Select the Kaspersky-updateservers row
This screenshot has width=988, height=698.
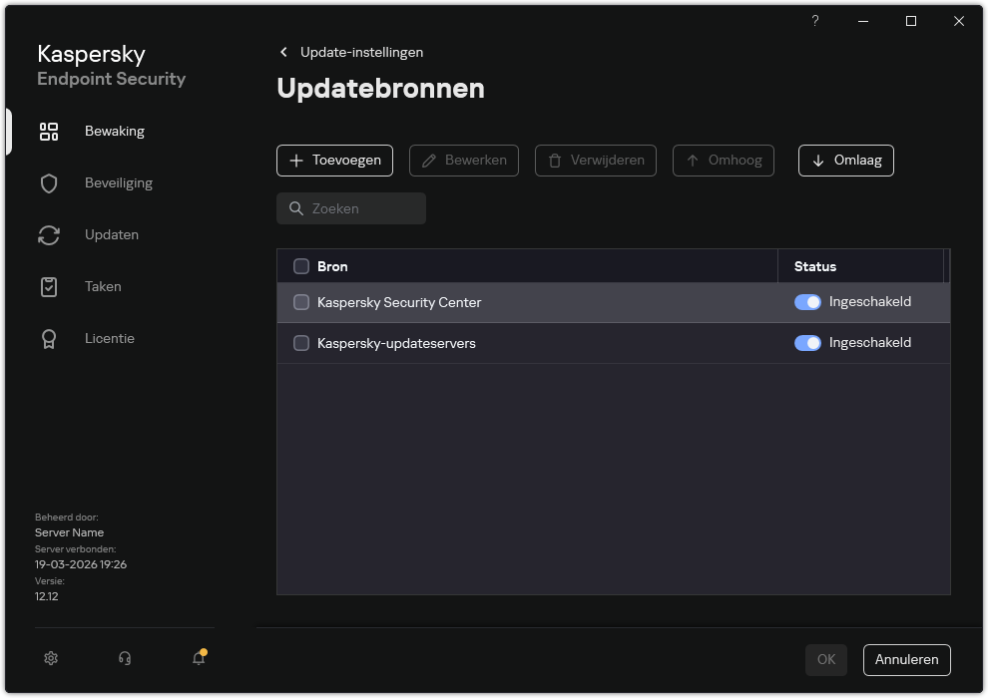coord(449,342)
